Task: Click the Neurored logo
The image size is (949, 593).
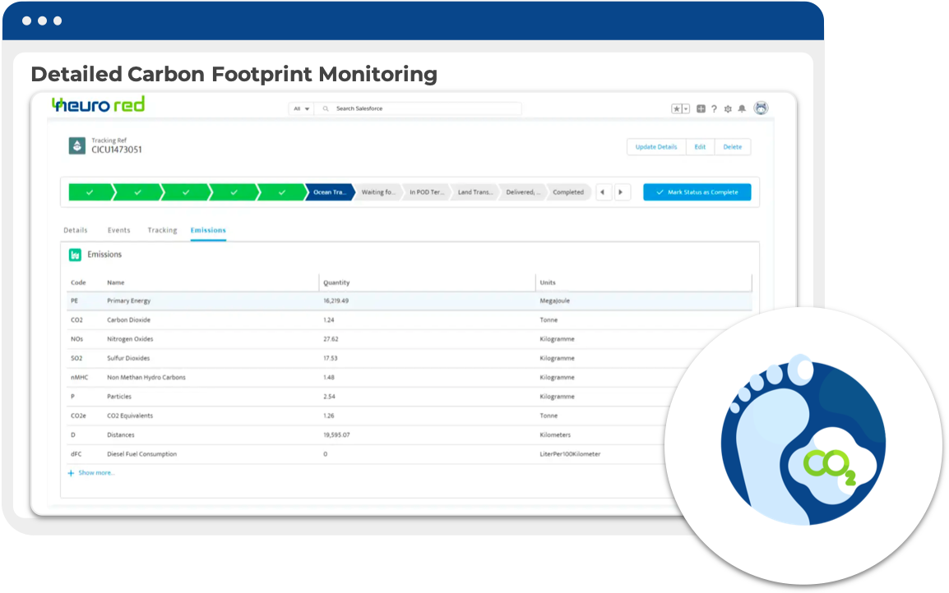Action: 98,104
